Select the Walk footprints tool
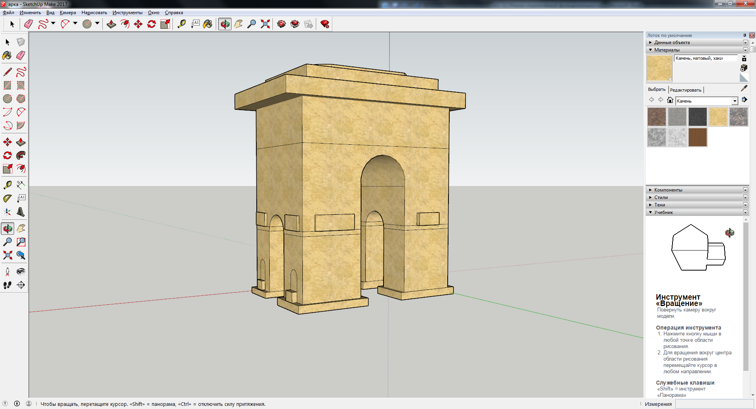 7,285
